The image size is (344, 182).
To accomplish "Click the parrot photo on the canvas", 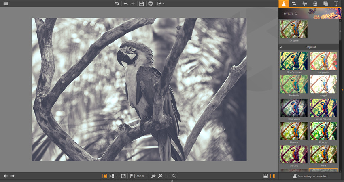I will 139,90.
